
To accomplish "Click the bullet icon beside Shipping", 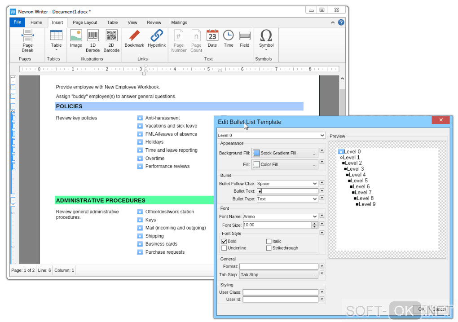I will pyautogui.click(x=140, y=236).
